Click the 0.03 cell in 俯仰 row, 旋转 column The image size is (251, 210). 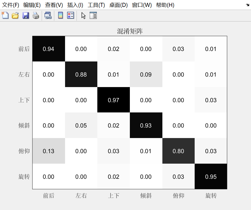211,151
